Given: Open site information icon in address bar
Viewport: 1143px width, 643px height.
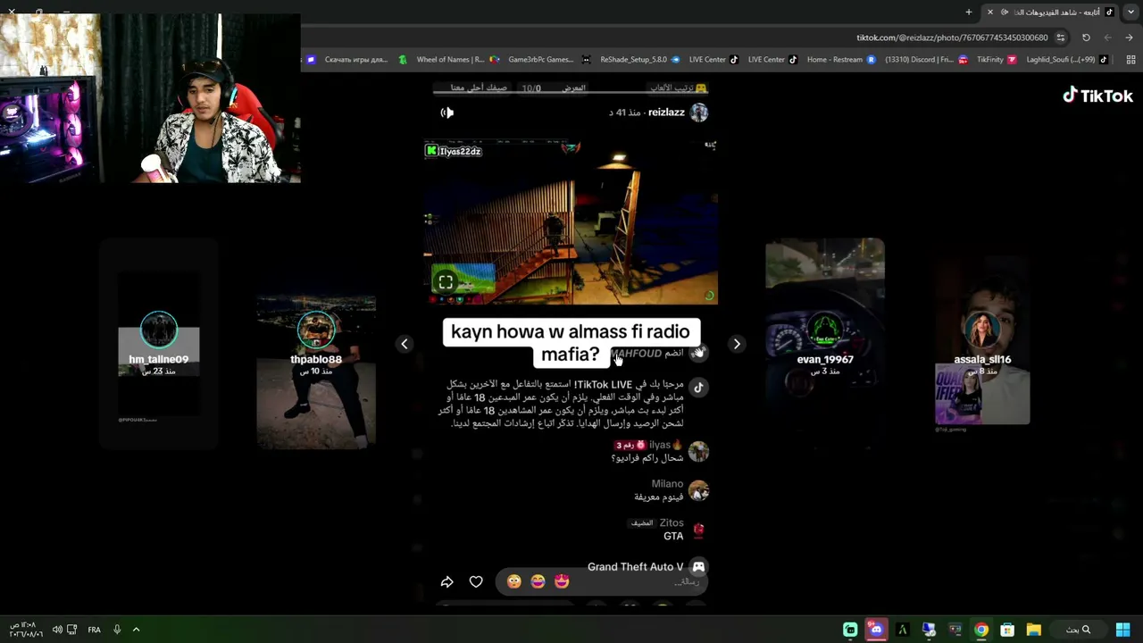Looking at the screenshot, I should pos(1061,38).
